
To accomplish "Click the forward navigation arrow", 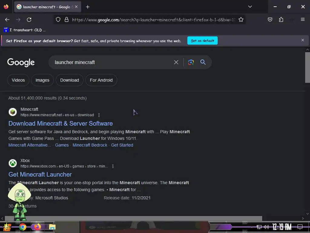I will (18, 20).
